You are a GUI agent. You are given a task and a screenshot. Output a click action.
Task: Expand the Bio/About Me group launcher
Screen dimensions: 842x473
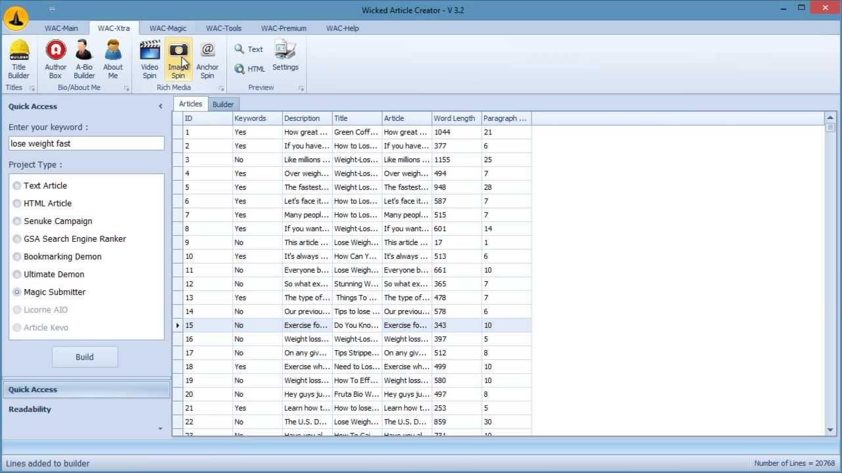(x=126, y=88)
